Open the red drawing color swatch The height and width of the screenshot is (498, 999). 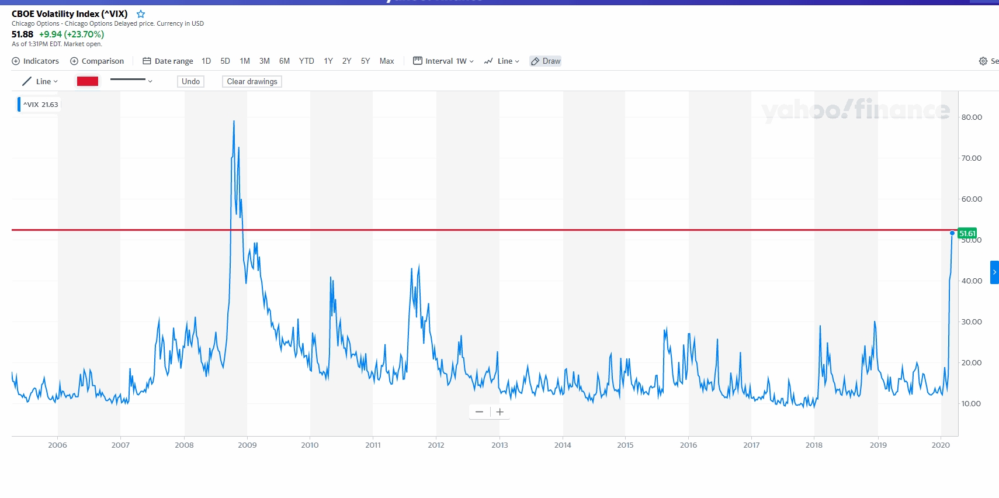(x=88, y=82)
